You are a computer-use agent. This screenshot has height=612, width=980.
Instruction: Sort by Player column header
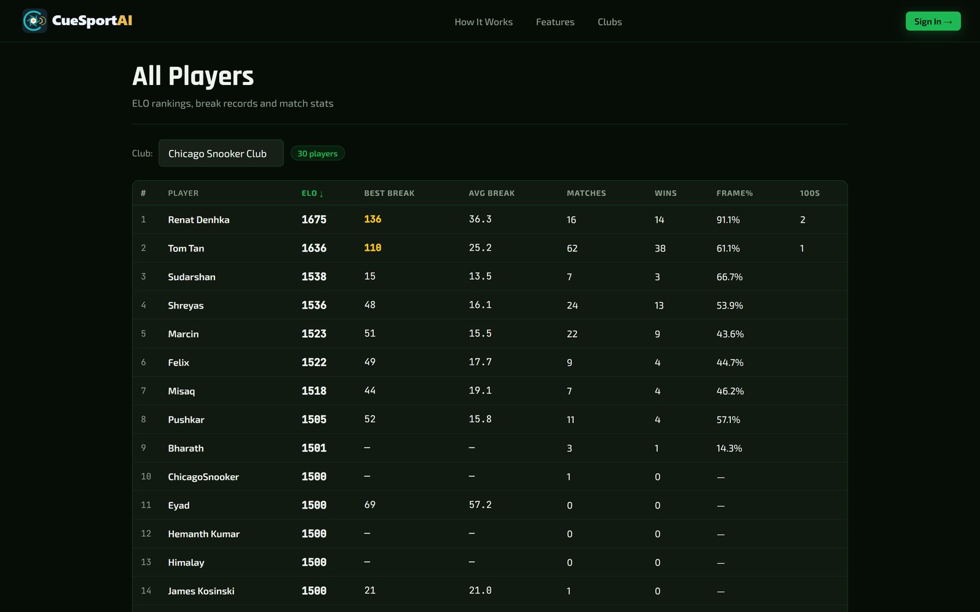pos(183,193)
